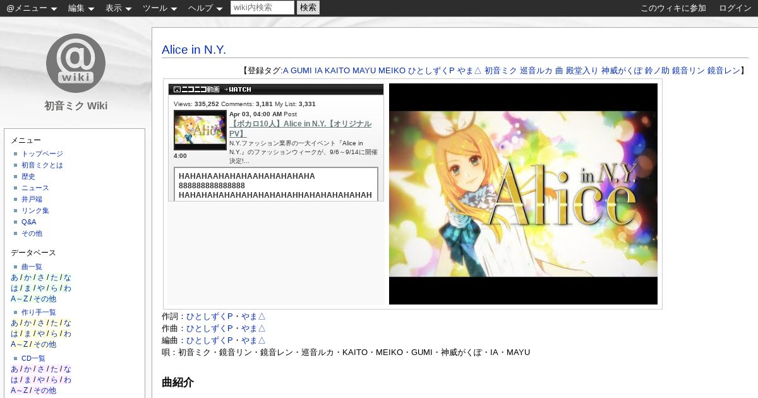This screenshot has height=398, width=758.
Task: Open the Alice in N.Y. page title
Action: pos(194,50)
